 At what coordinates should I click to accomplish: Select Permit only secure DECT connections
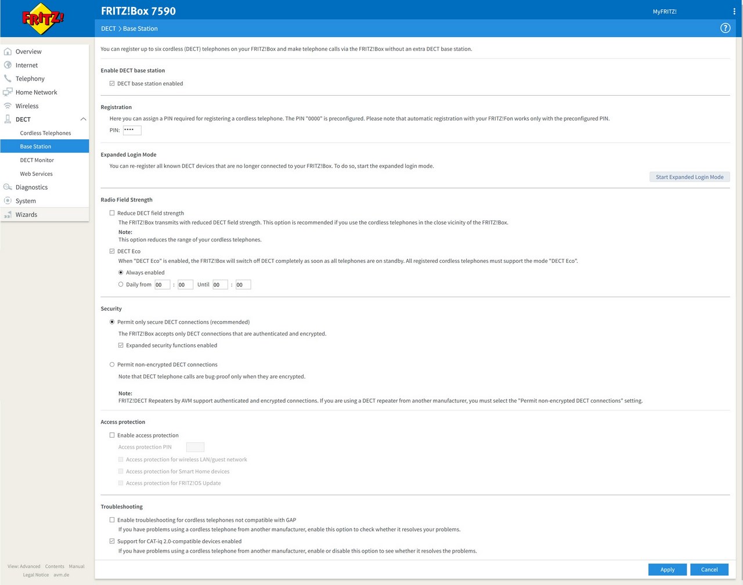click(x=112, y=322)
